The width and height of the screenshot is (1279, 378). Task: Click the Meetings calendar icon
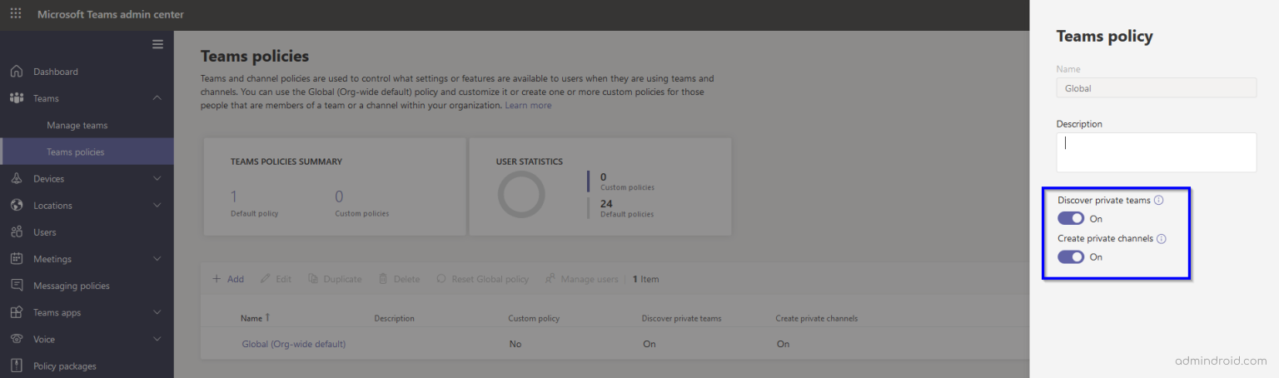tap(17, 258)
